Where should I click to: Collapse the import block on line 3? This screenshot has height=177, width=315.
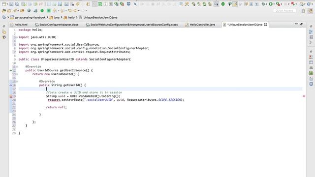[x=17, y=37]
